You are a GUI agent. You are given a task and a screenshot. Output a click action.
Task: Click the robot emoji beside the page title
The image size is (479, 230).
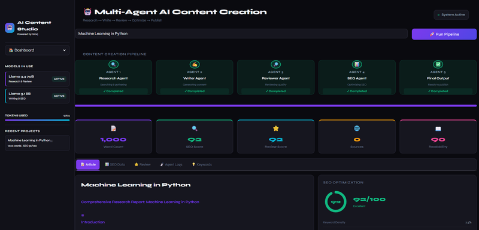coord(87,12)
